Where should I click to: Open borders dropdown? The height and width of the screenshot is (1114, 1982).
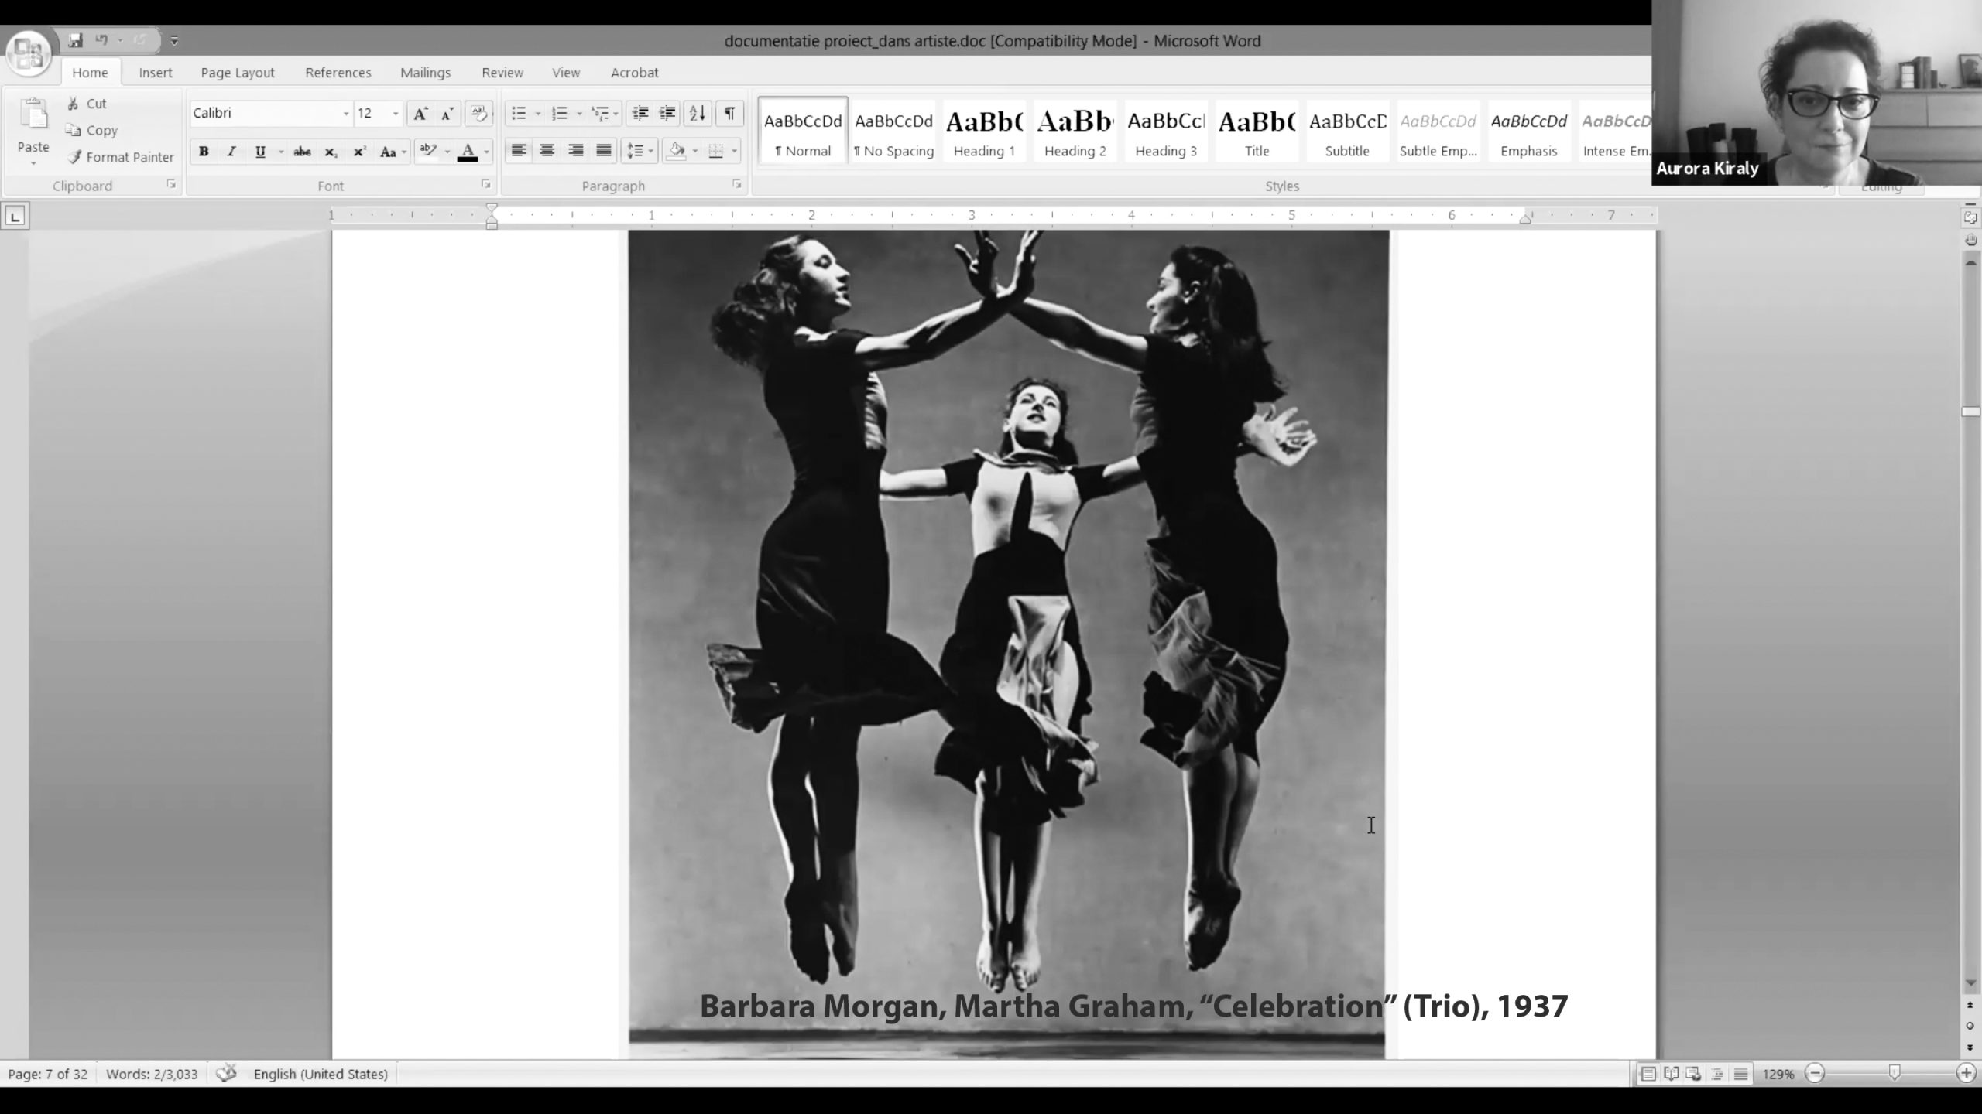pyautogui.click(x=734, y=151)
